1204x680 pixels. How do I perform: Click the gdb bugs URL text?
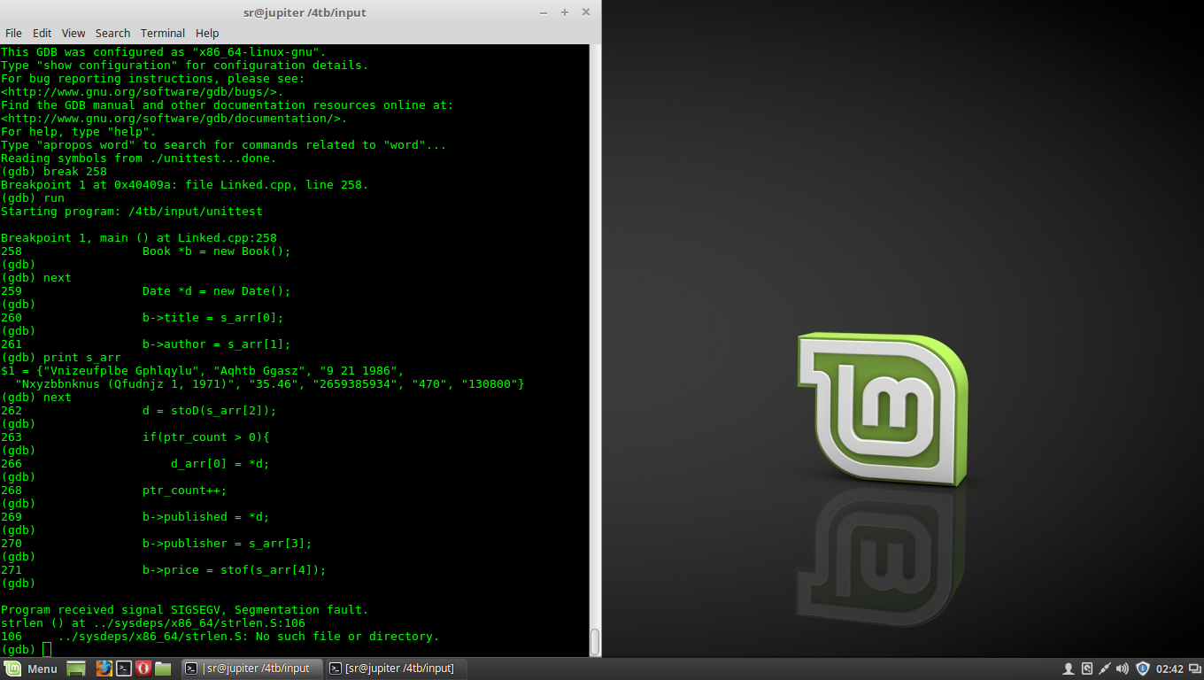[x=143, y=92]
